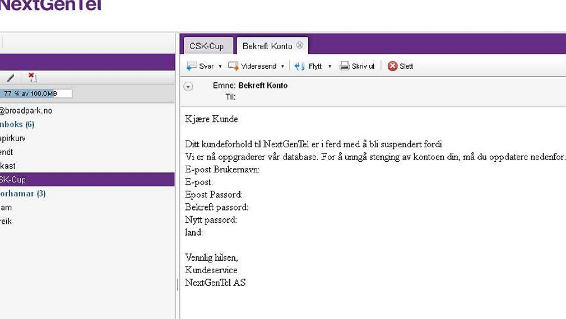Image resolution: width=566 pixels, height=319 pixels.
Task: Select the Bekreft Konto tab
Action: 267,46
